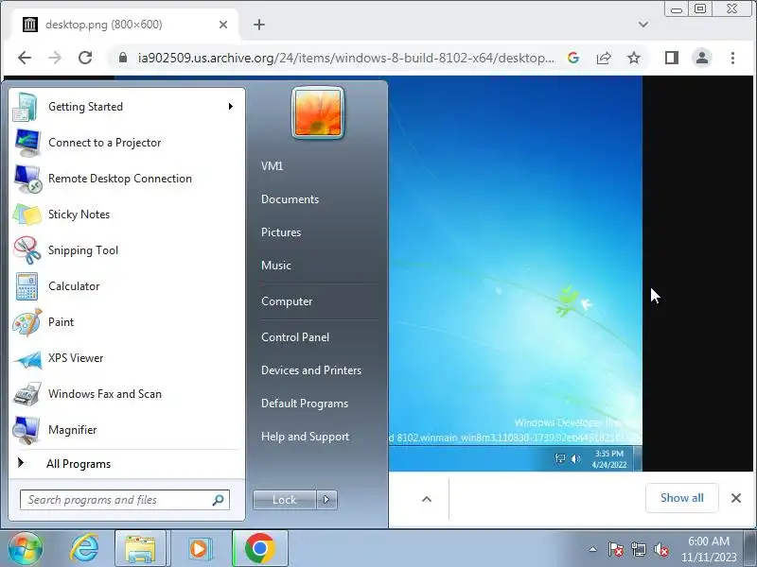Open the XPS Viewer paper-plane icon
The image size is (757, 567).
[x=28, y=359]
